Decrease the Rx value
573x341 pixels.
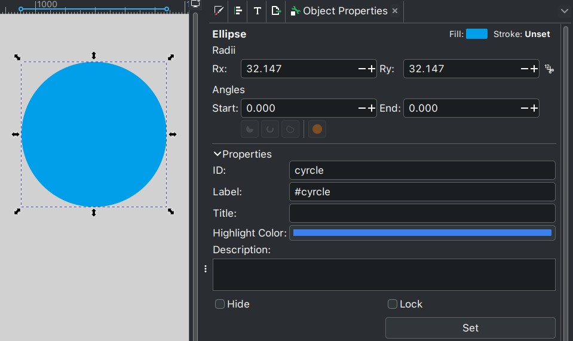pyautogui.click(x=361, y=69)
